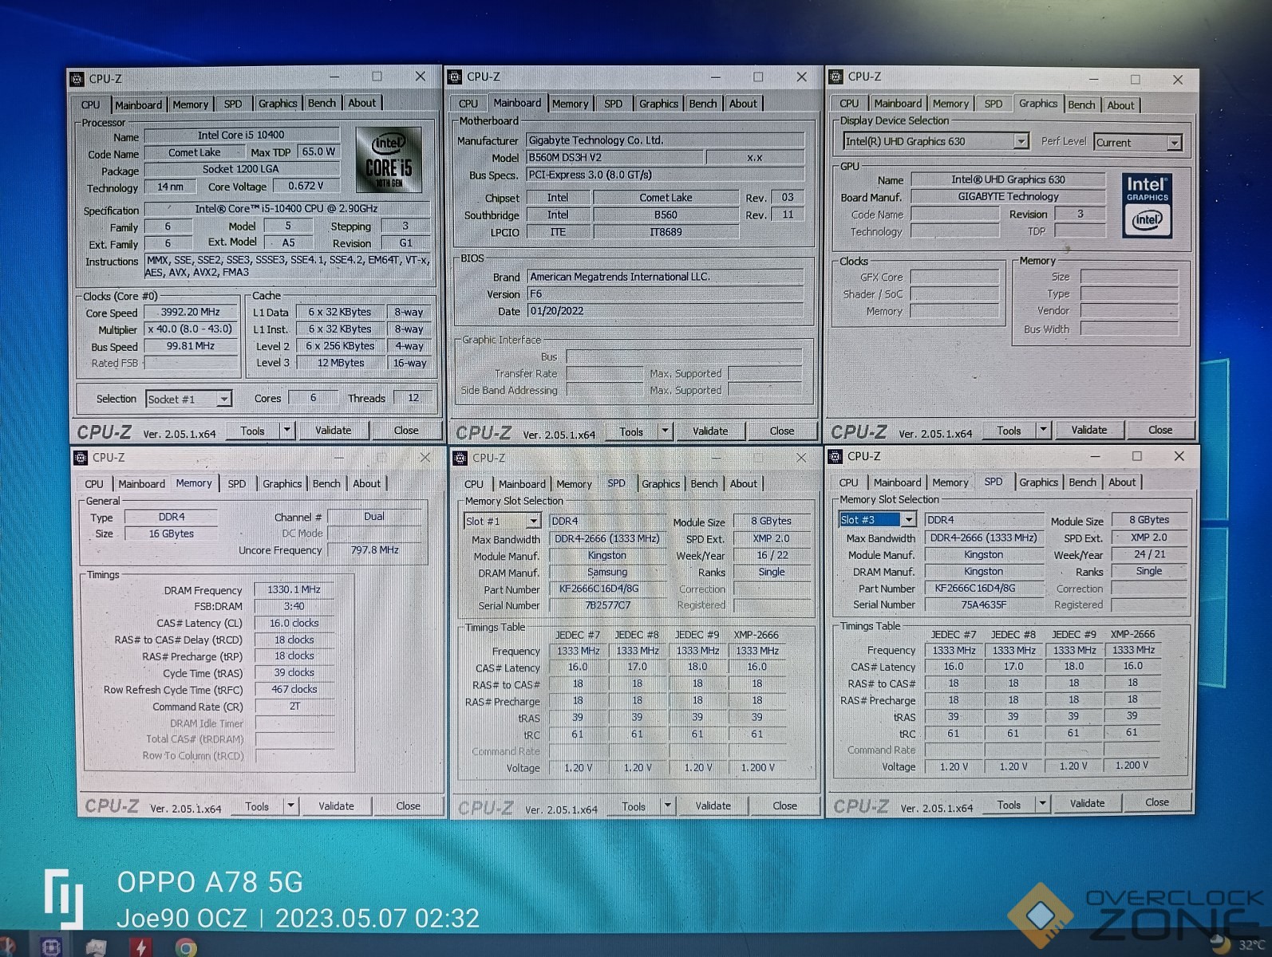
Task: Click the CPU-Z title icon of the Motherboard window
Action: click(x=455, y=77)
